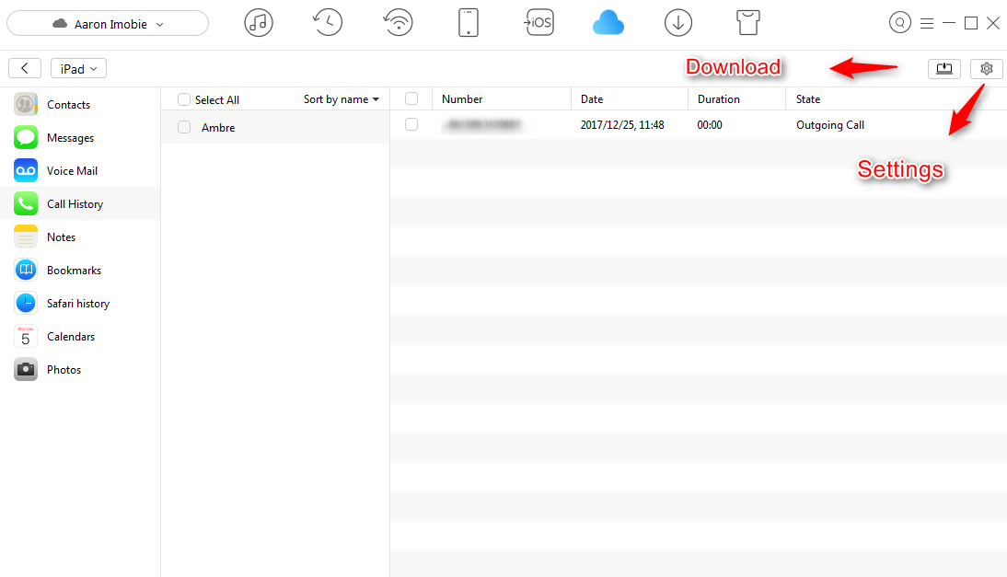This screenshot has width=1007, height=577.
Task: Open the Sort by name dropdown
Action: 341,98
